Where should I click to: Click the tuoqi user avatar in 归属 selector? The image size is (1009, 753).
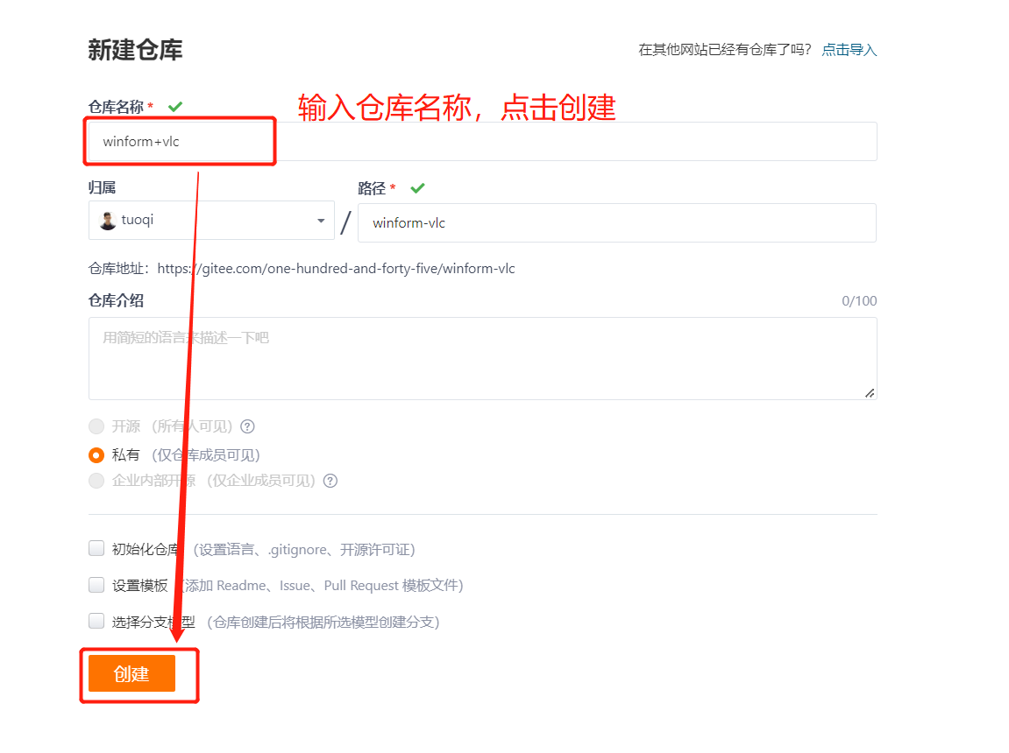106,220
